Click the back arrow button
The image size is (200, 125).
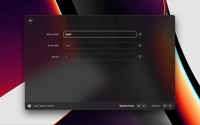pyautogui.click(x=31, y=21)
